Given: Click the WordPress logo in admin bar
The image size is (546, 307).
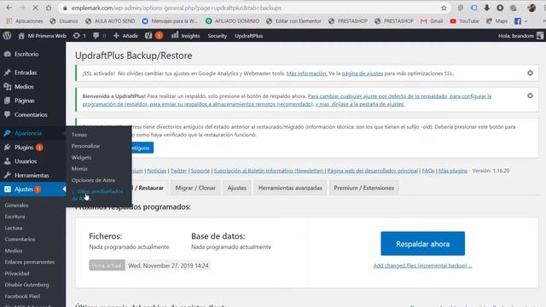Looking at the screenshot, I should [7, 36].
